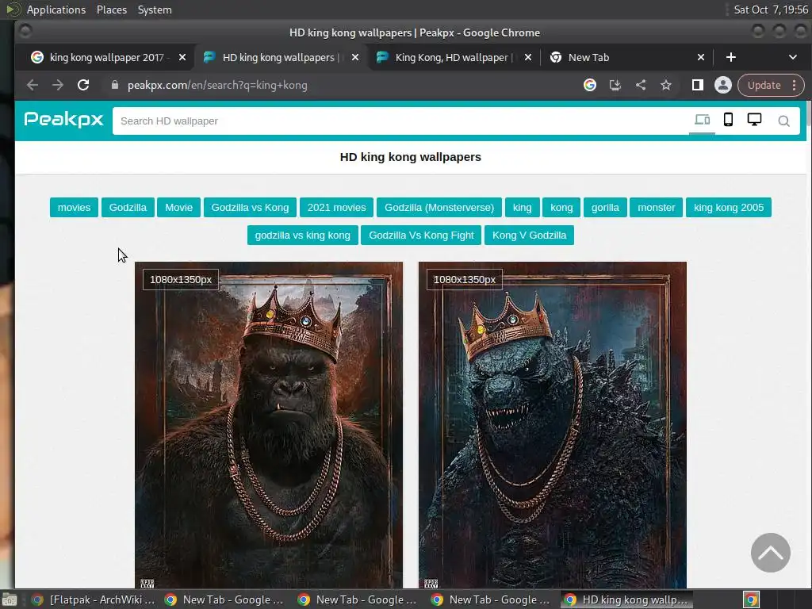
Task: Open the king tag
Action: tap(522, 208)
